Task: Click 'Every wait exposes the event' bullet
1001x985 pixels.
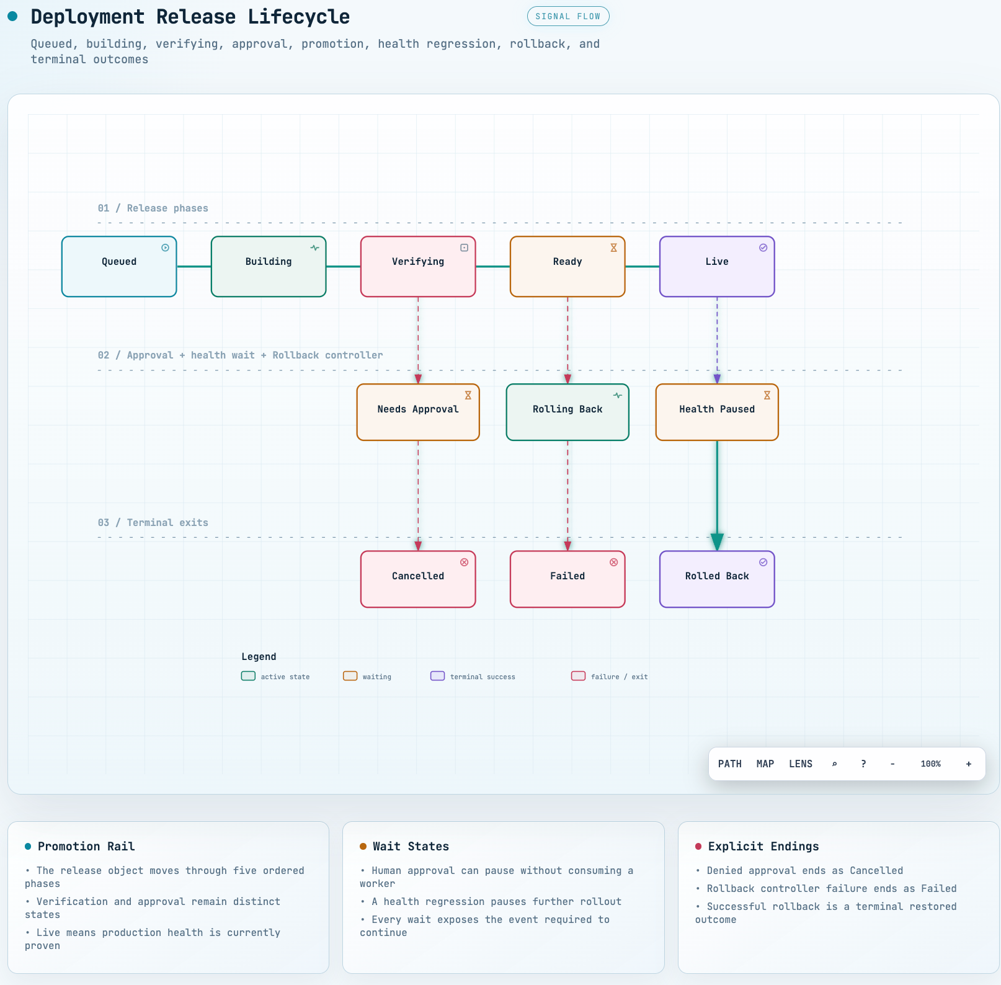Action: click(485, 926)
